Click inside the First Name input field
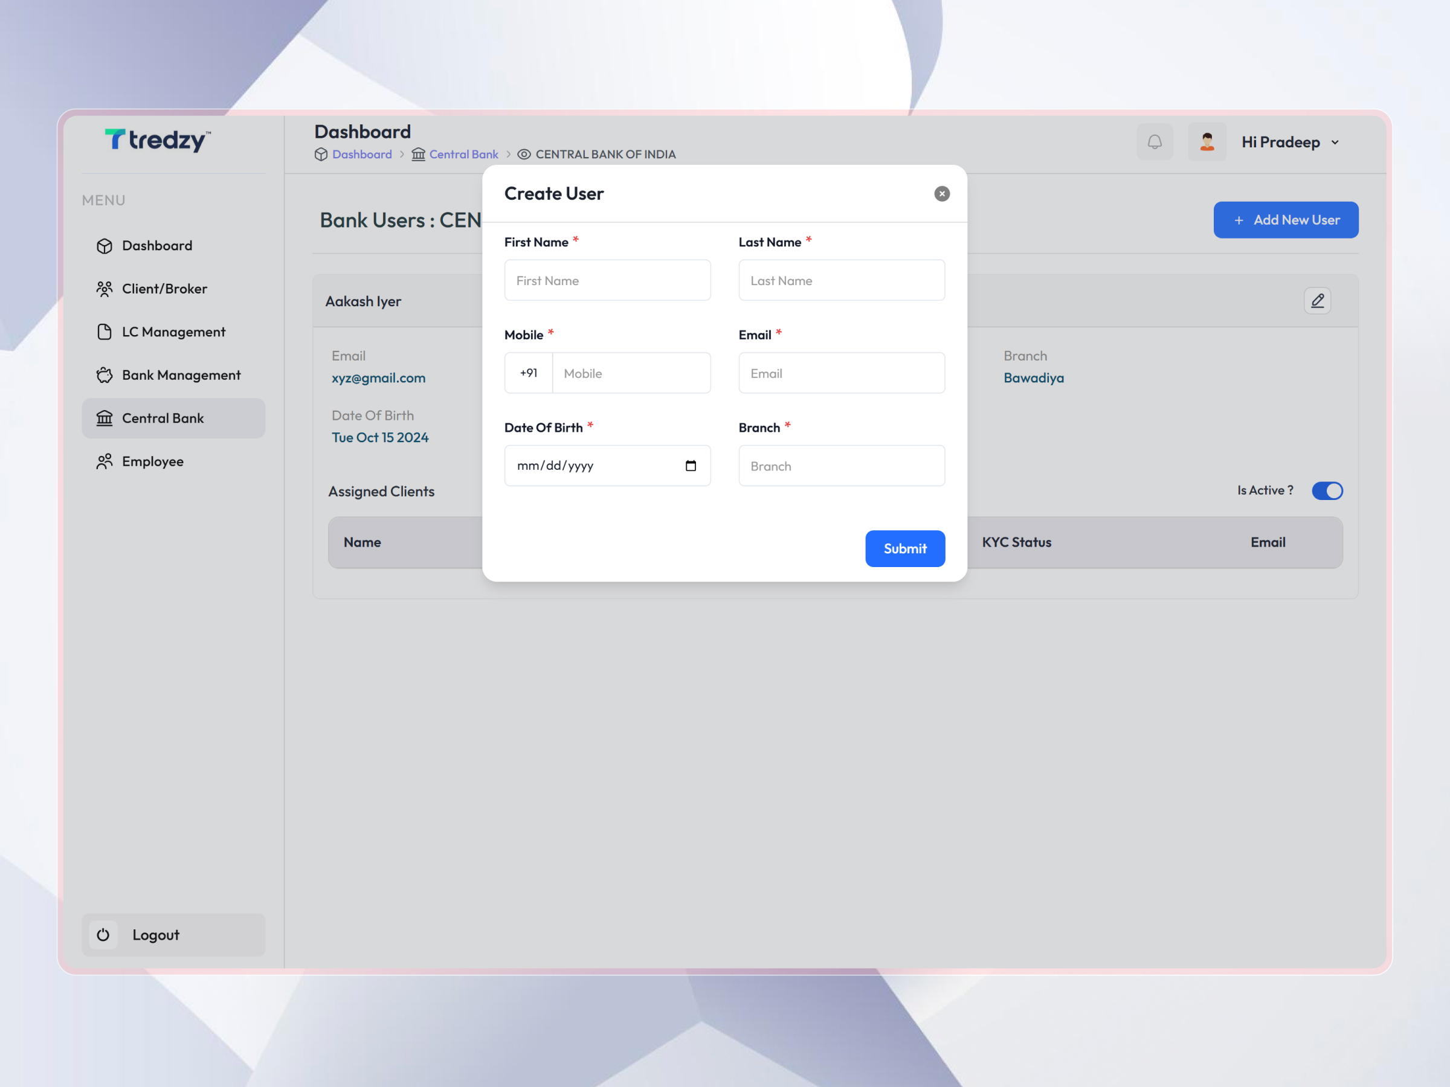This screenshot has width=1450, height=1087. 607,280
